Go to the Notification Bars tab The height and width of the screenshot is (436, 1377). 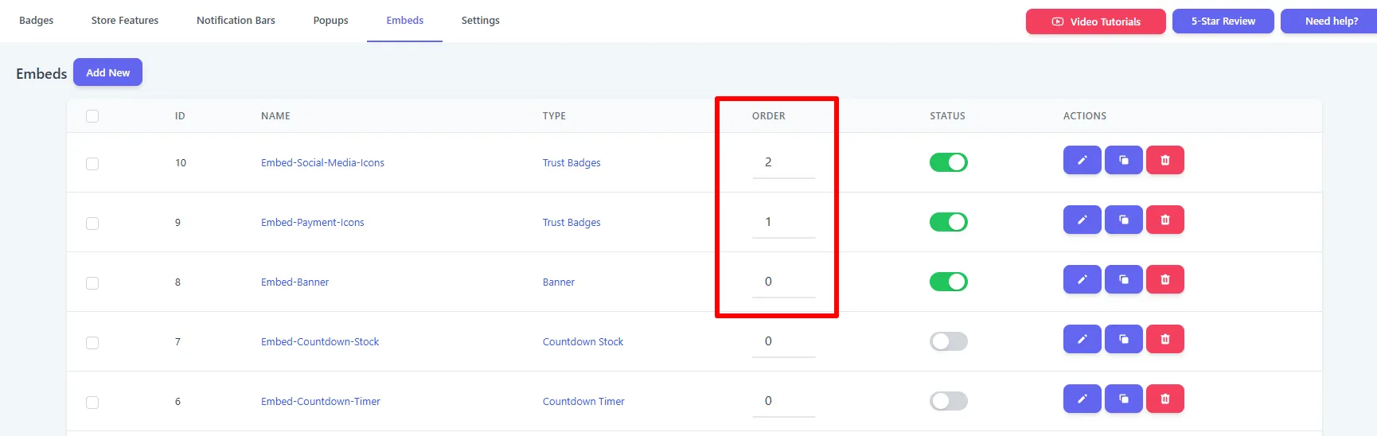point(236,21)
